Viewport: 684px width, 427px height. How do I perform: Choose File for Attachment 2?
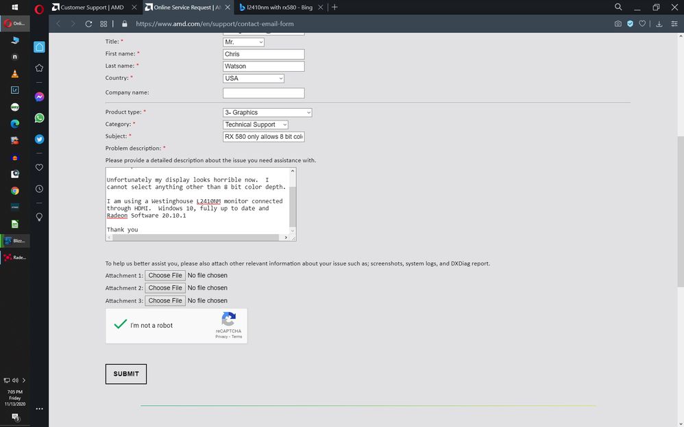(x=165, y=288)
